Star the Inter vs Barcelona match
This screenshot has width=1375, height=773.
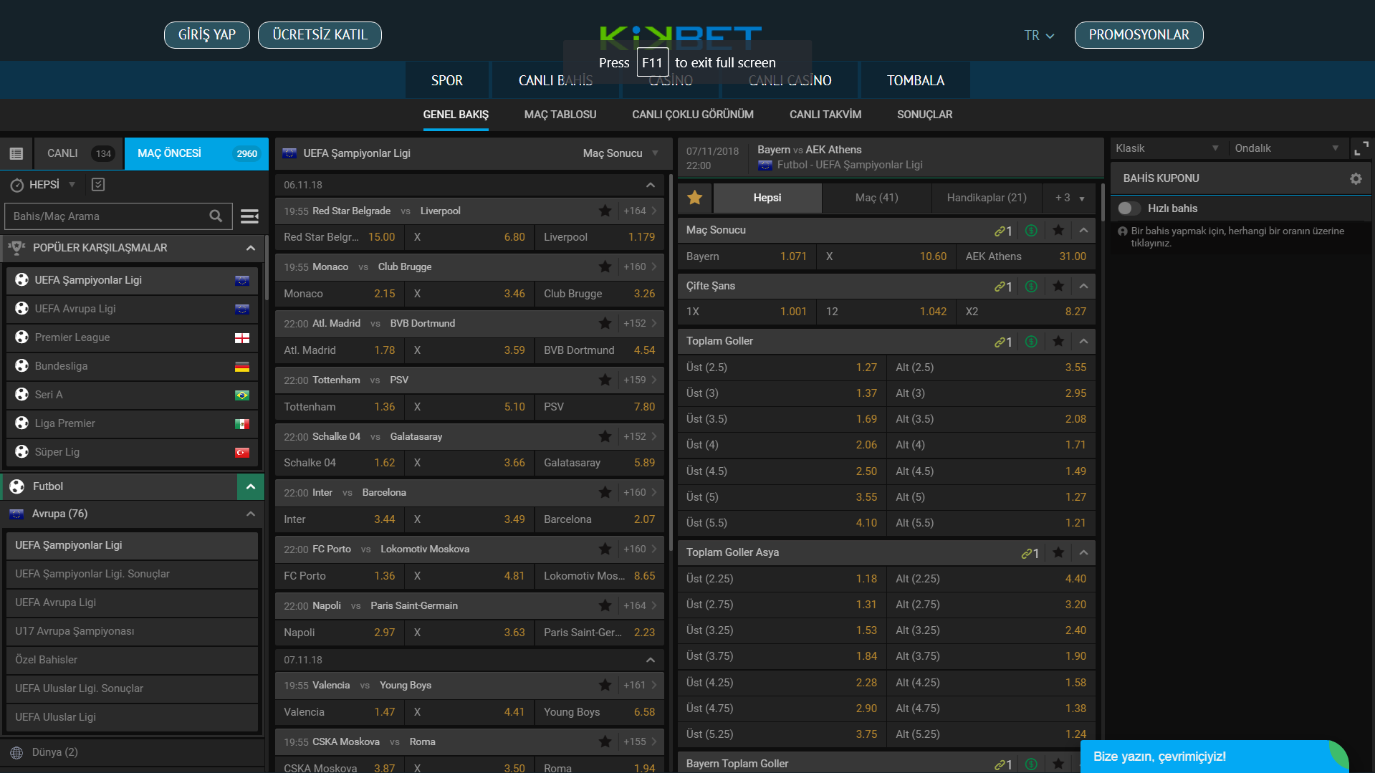tap(605, 492)
